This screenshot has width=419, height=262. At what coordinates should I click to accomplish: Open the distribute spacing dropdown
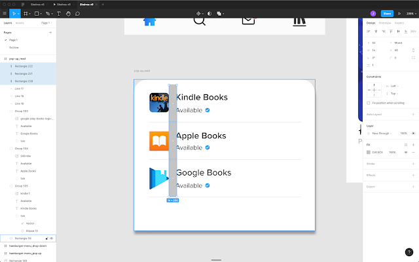(x=414, y=31)
